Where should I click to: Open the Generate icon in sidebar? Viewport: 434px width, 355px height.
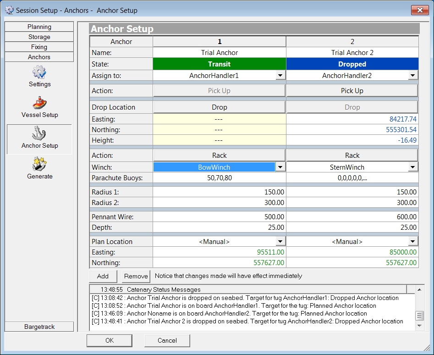coord(39,164)
